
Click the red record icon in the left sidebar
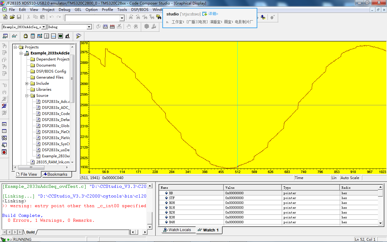coord(4,152)
